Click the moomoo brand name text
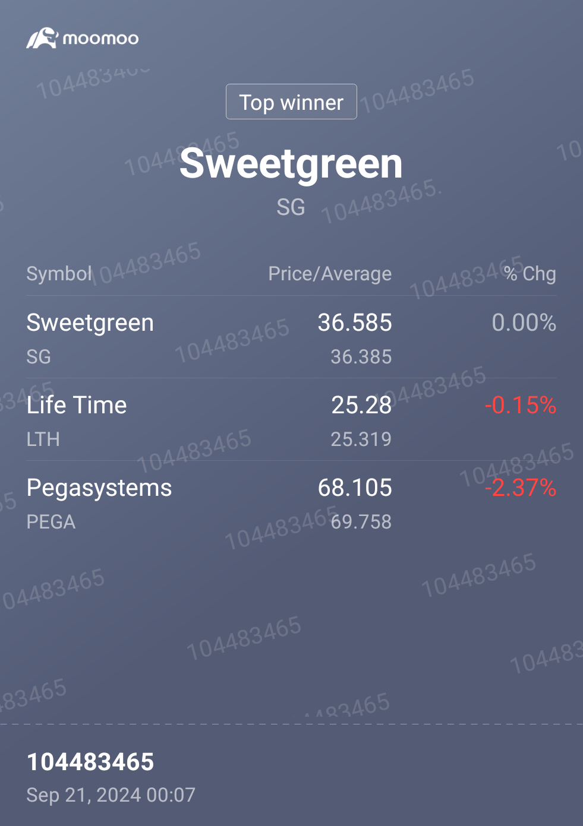583x826 pixels. point(100,39)
